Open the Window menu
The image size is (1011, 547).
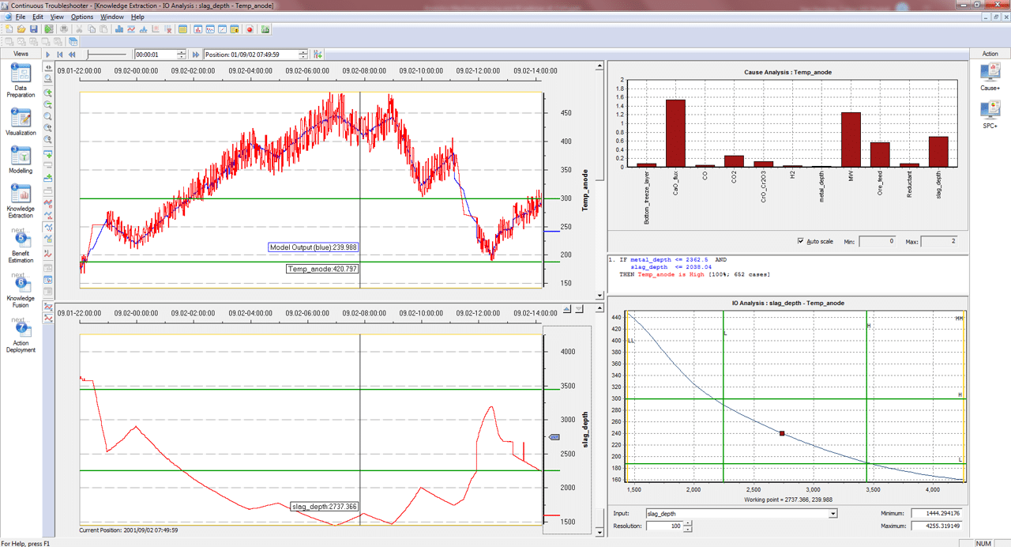tap(111, 17)
